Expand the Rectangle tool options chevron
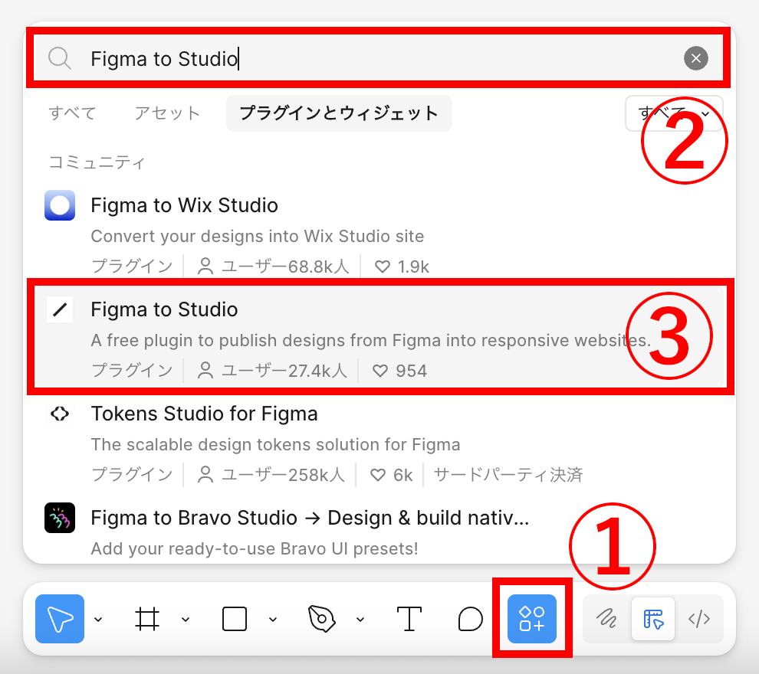759x674 pixels. [273, 620]
